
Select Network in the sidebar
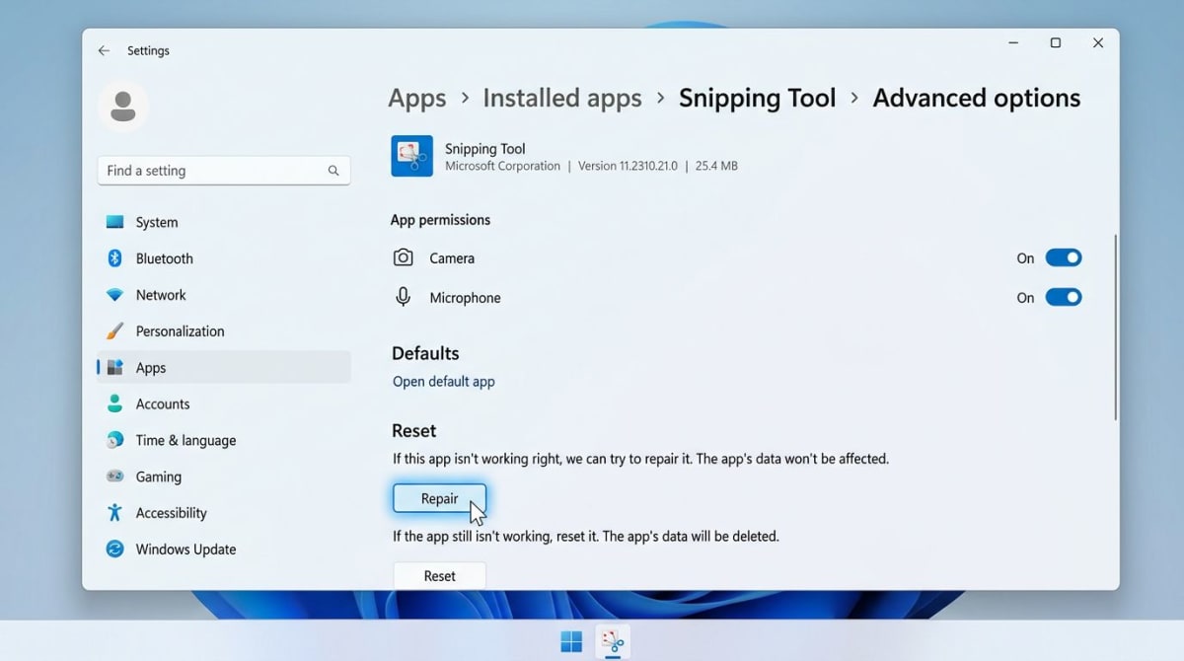point(224,295)
